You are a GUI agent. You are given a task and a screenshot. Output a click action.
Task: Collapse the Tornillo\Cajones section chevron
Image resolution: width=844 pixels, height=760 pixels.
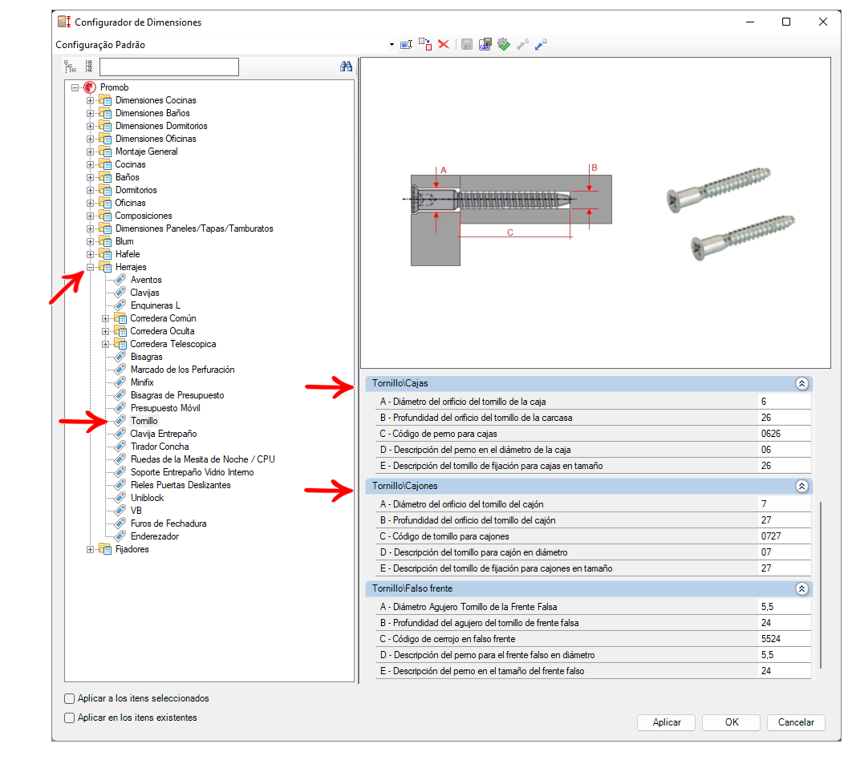coord(801,487)
